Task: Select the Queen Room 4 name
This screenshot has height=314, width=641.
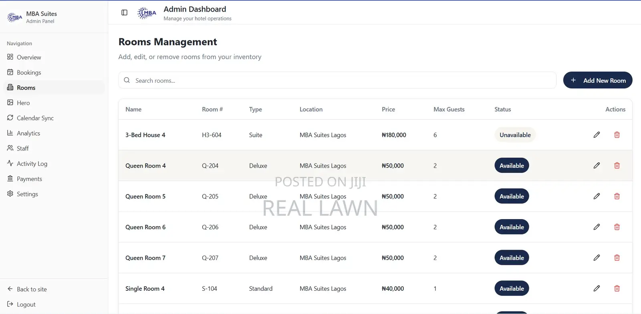Action: coord(145,166)
